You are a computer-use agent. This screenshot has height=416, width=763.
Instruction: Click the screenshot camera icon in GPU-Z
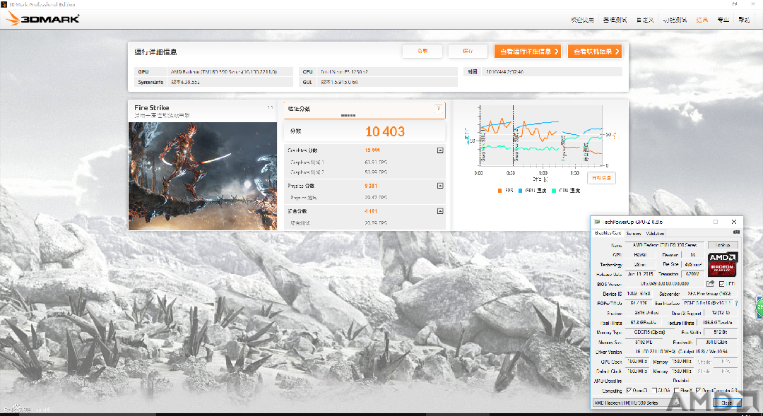point(736,232)
